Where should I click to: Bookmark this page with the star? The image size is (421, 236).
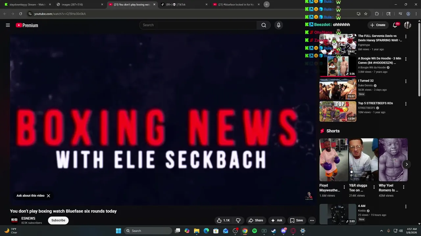pos(366,14)
